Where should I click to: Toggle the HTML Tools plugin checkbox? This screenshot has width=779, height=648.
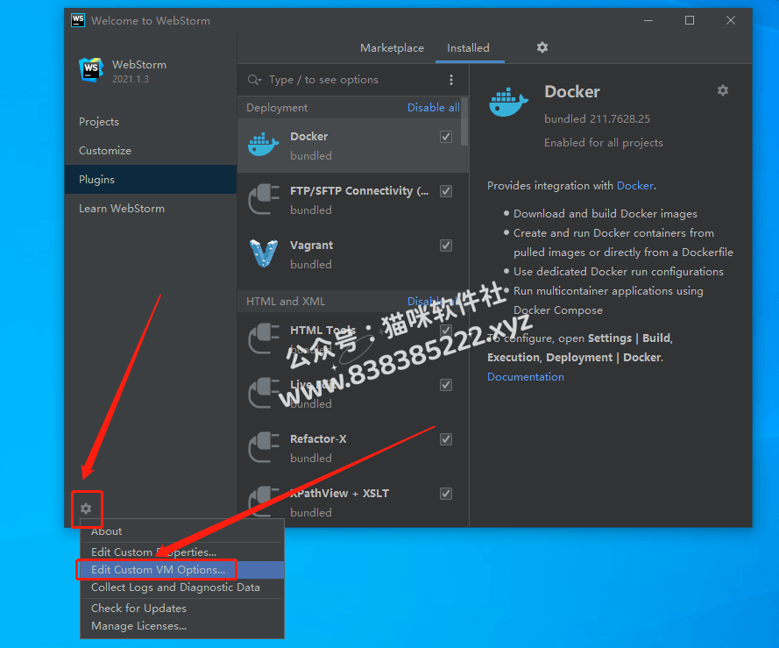(446, 331)
